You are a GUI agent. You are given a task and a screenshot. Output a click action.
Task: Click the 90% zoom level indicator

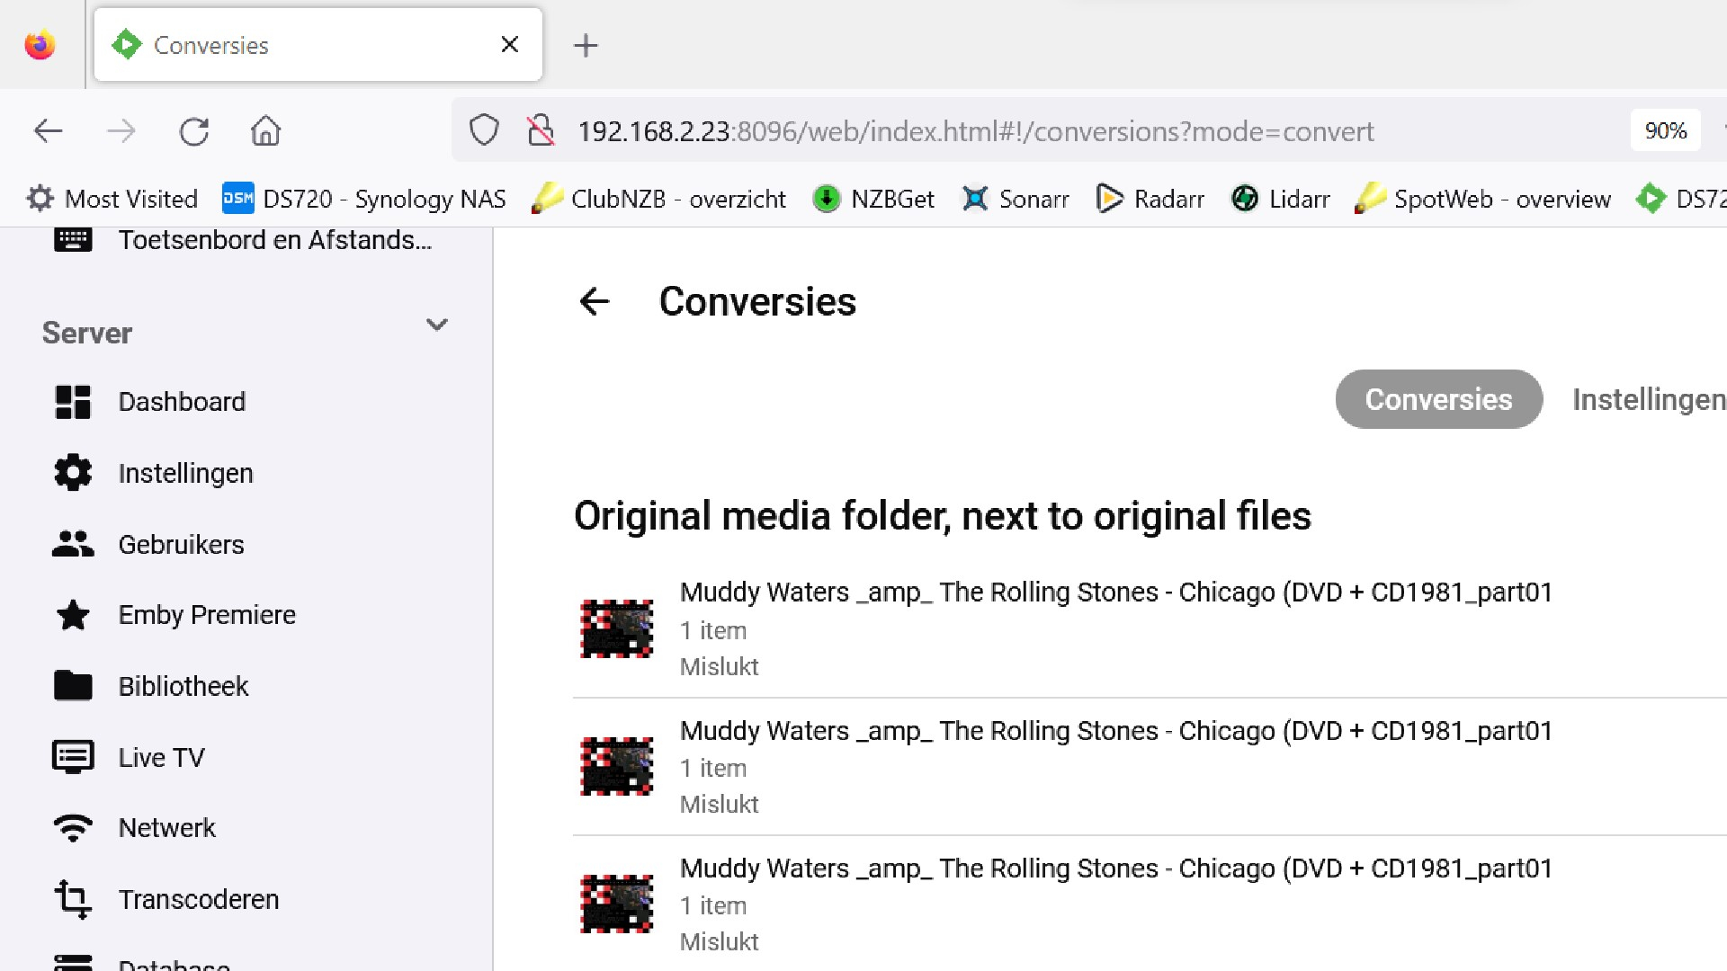click(1665, 131)
